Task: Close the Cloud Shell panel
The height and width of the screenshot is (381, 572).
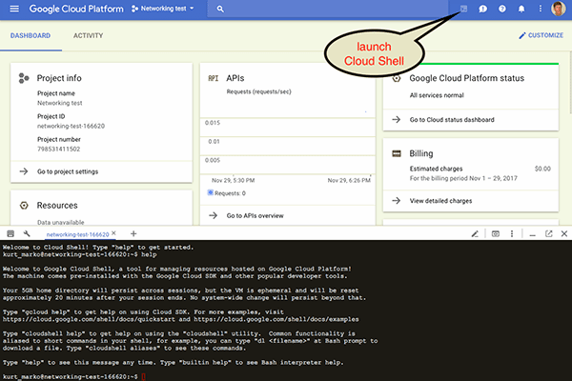Action: (564, 233)
